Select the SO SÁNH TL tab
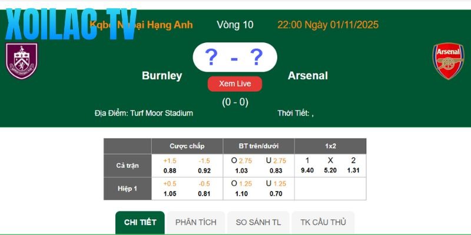The image size is (471, 235). point(258,222)
